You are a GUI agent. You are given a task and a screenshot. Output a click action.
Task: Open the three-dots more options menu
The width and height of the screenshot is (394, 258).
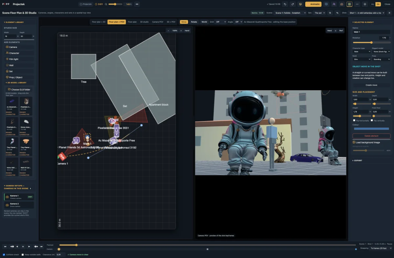coord(357,4)
